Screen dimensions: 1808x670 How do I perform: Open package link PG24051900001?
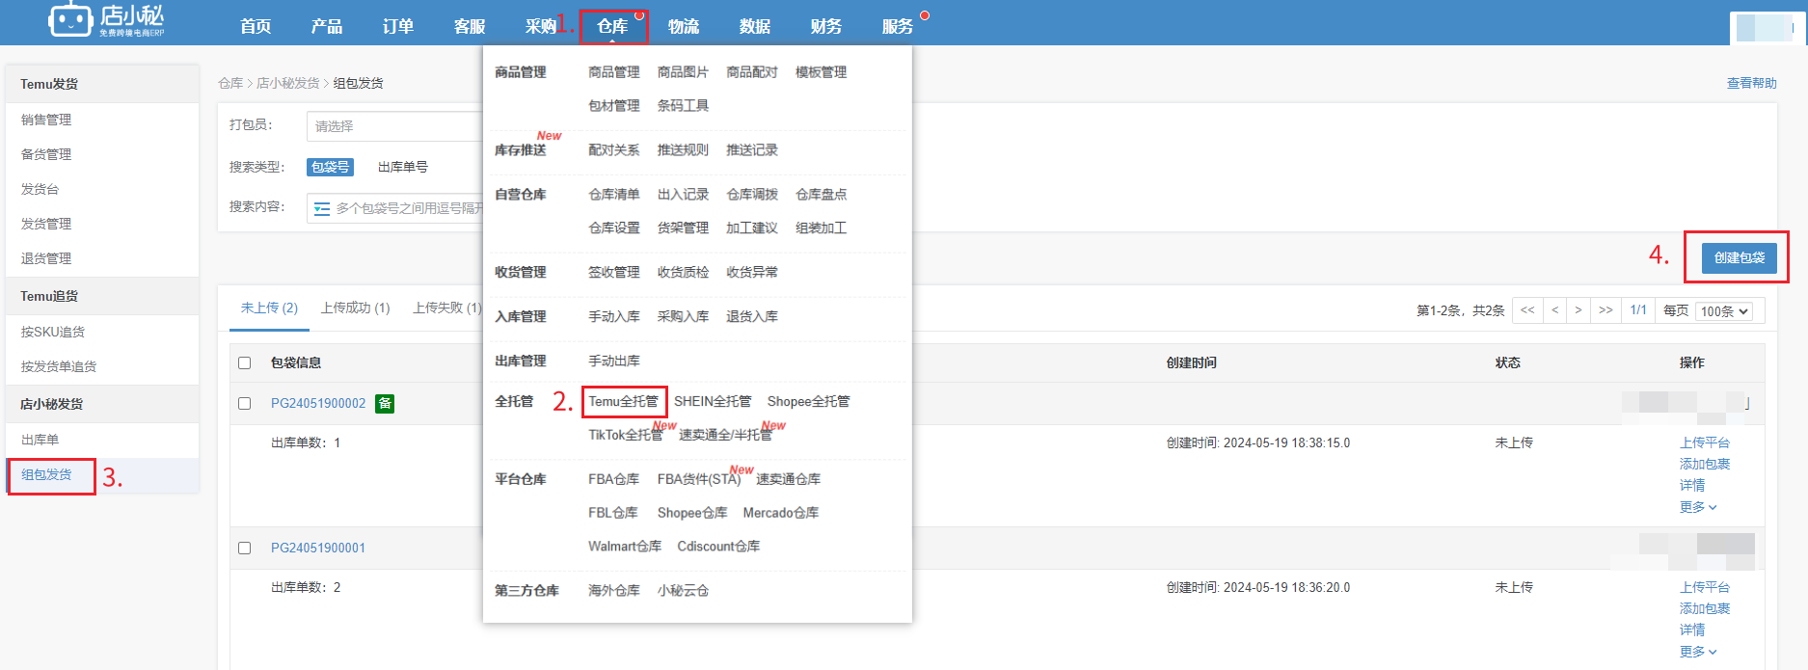point(318,549)
